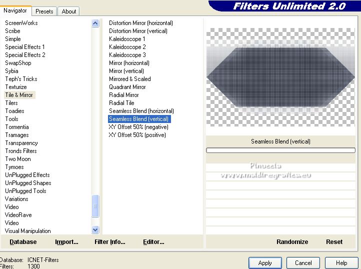Choose Radial Mirror filter

pos(124,95)
